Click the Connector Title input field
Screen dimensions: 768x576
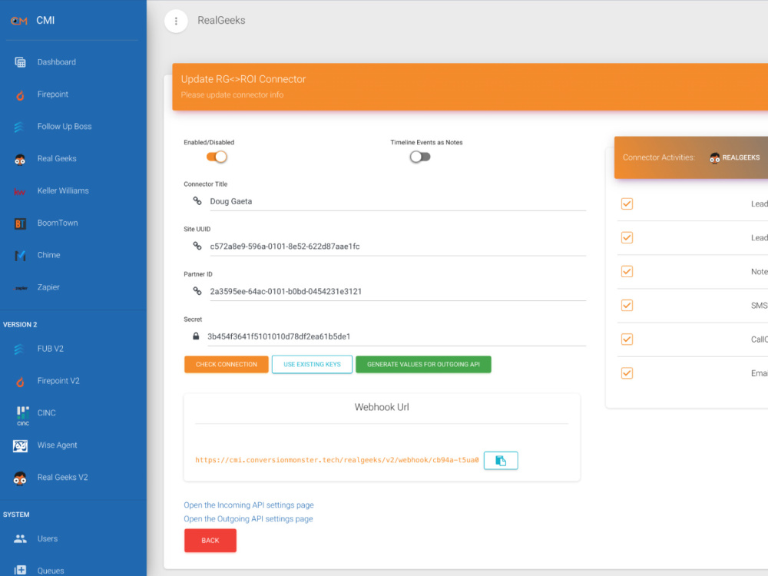(398, 201)
